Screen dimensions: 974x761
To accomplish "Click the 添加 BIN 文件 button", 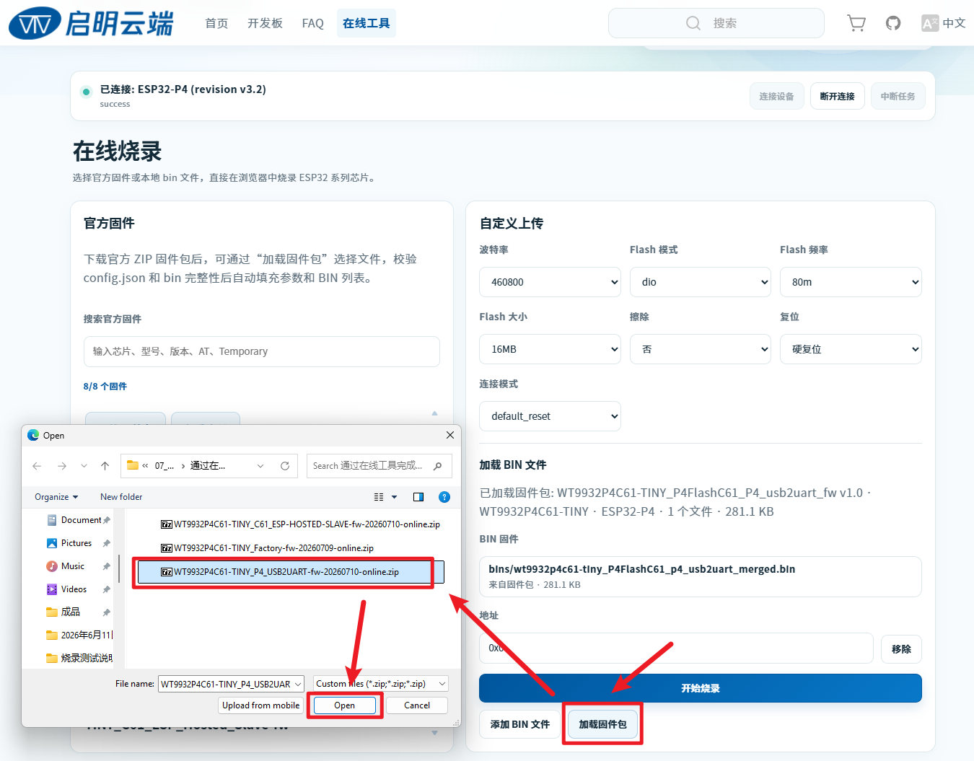I will coord(520,724).
